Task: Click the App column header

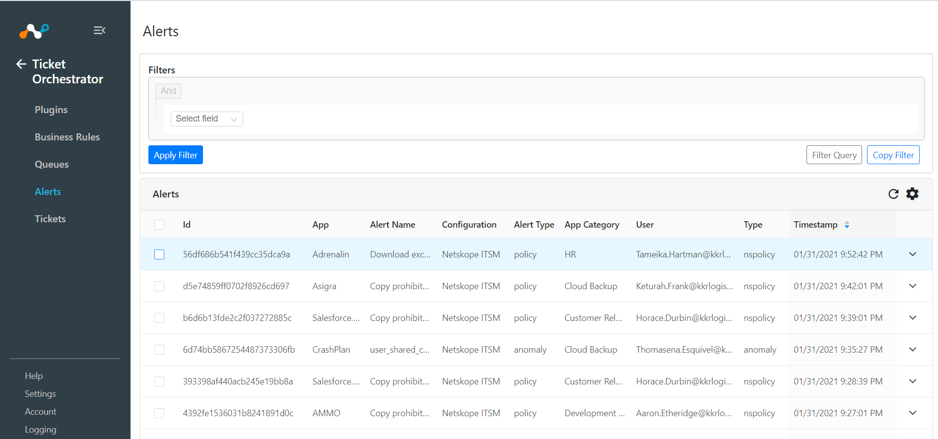Action: [321, 225]
